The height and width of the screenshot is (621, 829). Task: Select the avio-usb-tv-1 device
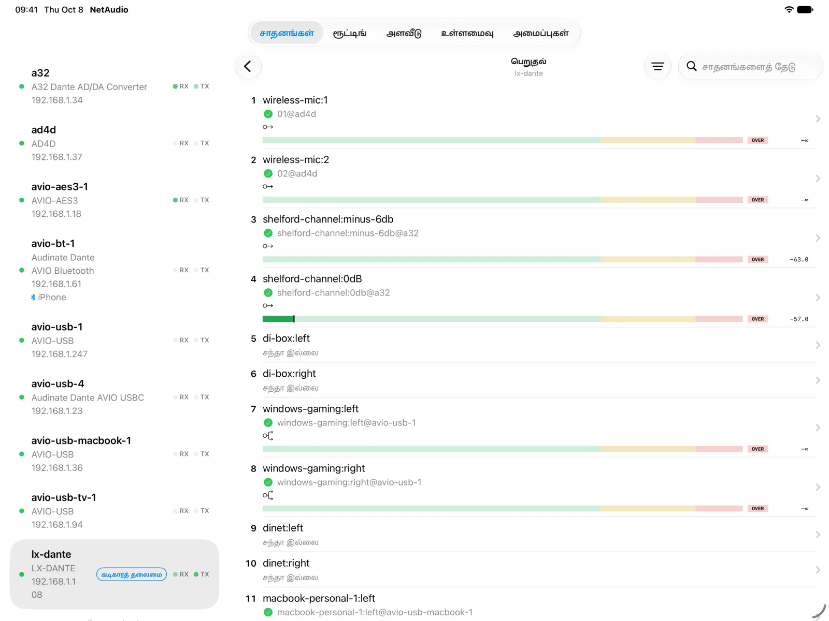[114, 511]
